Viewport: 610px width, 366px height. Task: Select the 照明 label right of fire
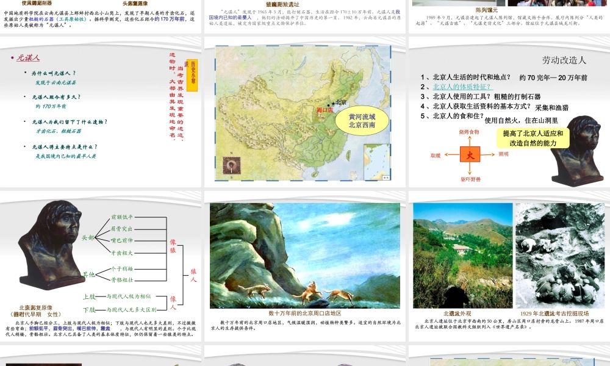pos(503,154)
